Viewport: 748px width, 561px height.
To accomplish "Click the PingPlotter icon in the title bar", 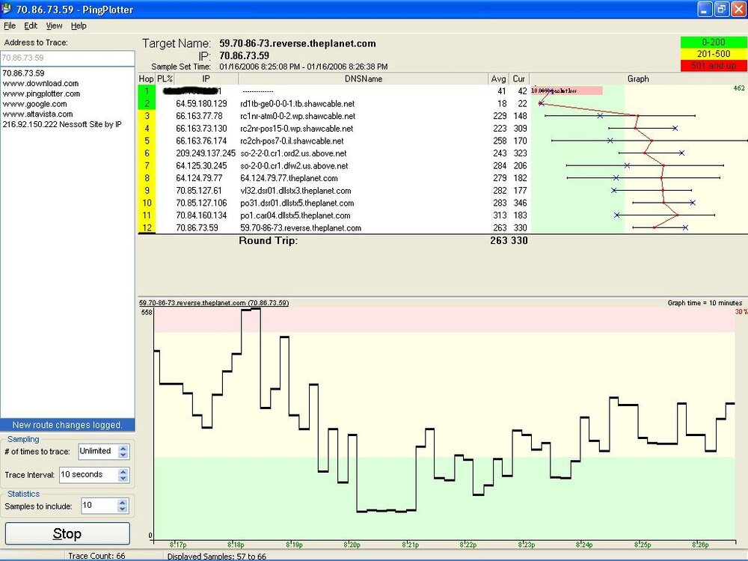I will 8,9.
